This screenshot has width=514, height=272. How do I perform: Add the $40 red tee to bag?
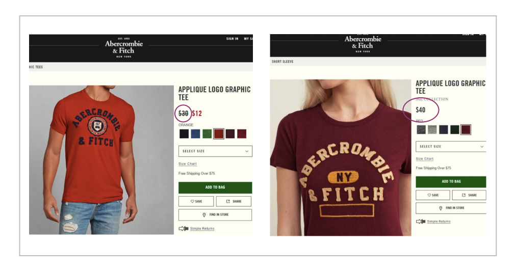click(x=451, y=182)
